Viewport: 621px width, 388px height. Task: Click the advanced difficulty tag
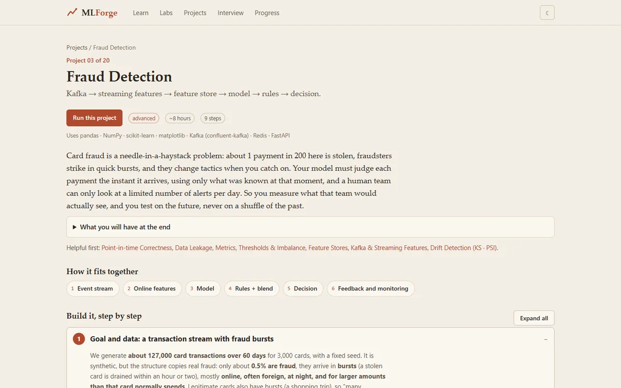(x=144, y=118)
